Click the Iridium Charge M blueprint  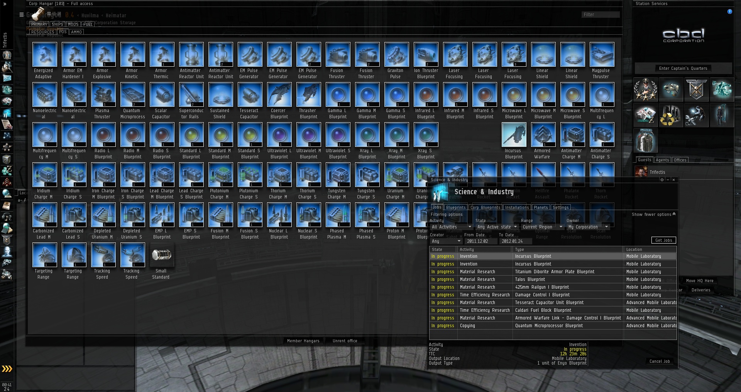point(45,175)
